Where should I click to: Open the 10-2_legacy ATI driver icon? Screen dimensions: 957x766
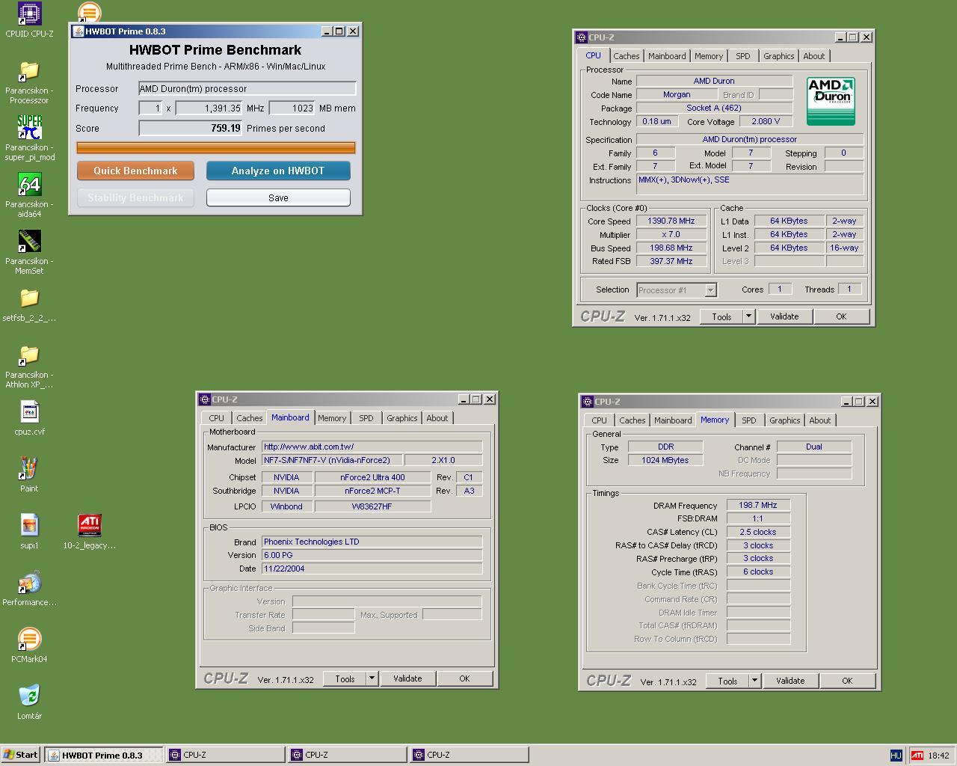(89, 525)
